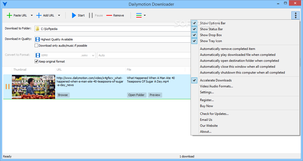Click the blue Start play icon
The image size is (303, 161).
click(74, 15)
